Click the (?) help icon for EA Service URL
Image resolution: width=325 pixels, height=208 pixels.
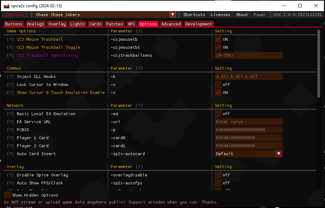coord(10,122)
